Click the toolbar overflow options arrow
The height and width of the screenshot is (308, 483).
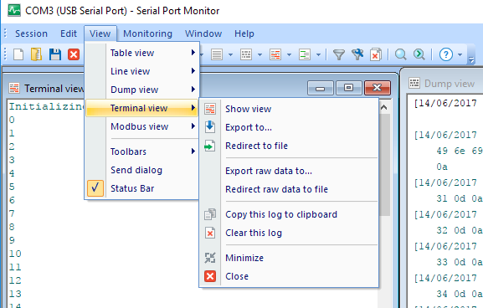[471, 59]
